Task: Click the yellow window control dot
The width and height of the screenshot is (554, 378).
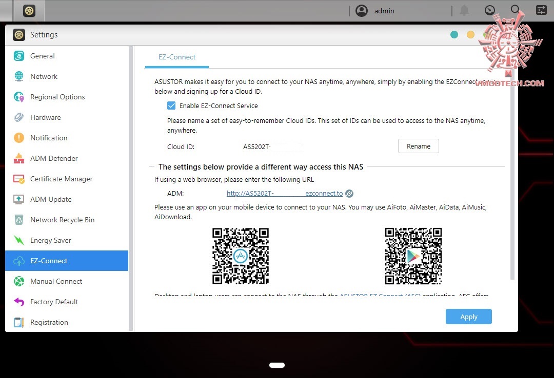Action: pyautogui.click(x=470, y=35)
